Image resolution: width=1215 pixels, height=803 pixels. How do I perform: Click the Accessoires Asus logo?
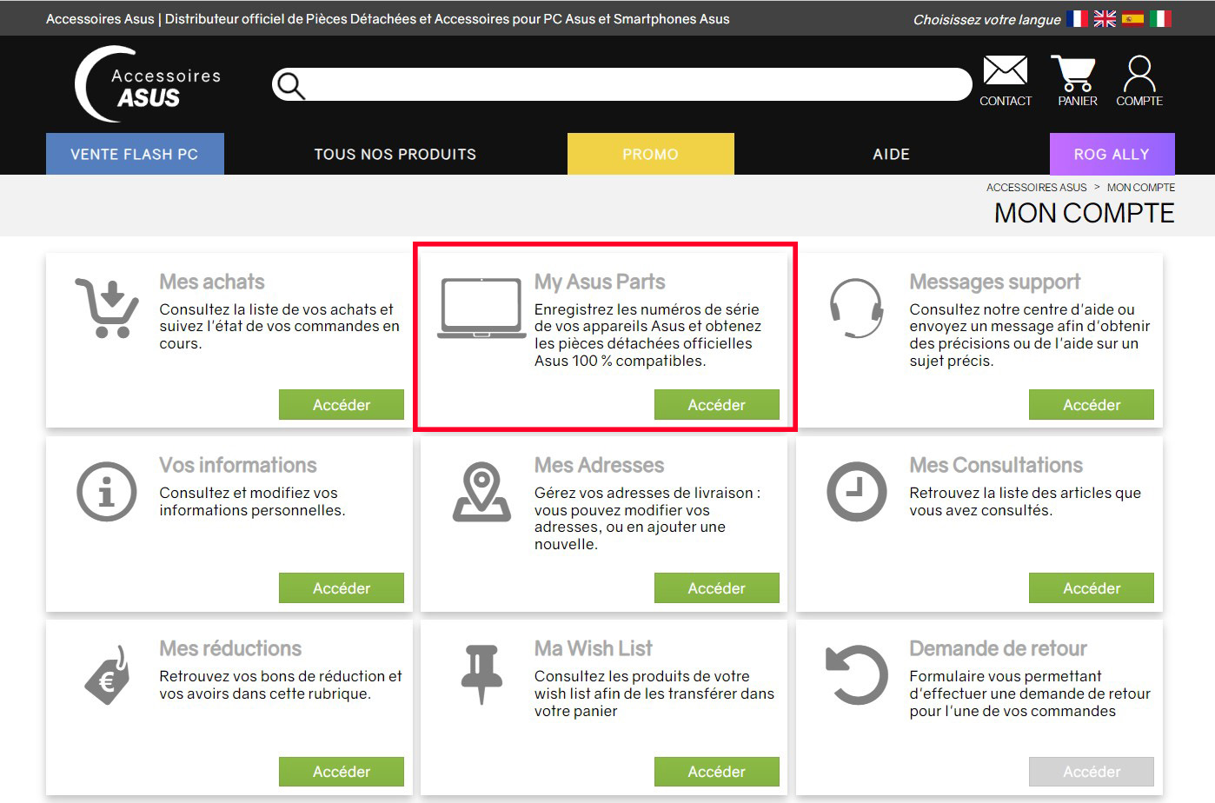coord(148,84)
